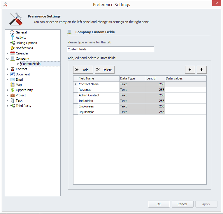Expand the Calendar tree node
The width and height of the screenshot is (223, 214).
[x=7, y=53]
